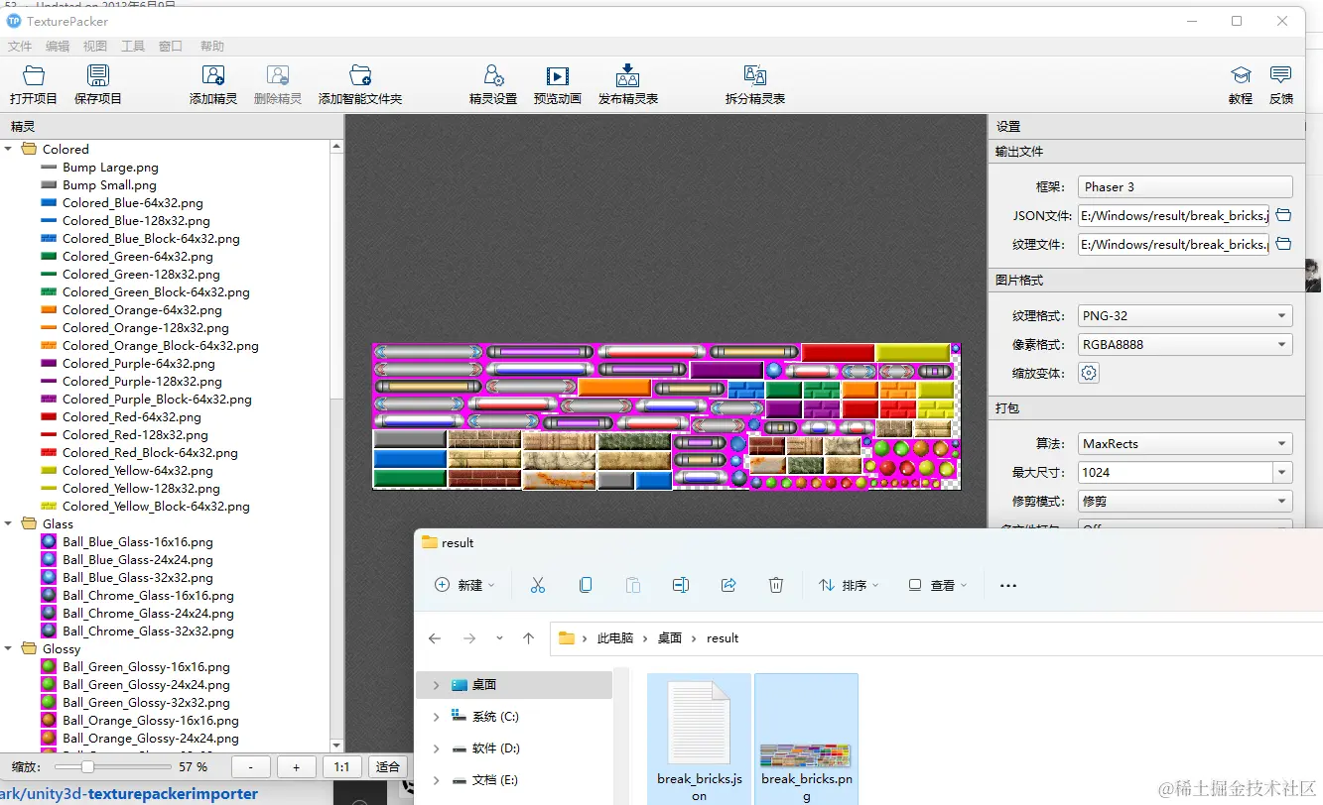Open the 排序 sort dropdown
This screenshot has height=805, width=1323.
(849, 585)
